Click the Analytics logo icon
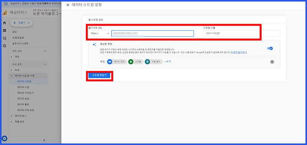 click(x=4, y=13)
